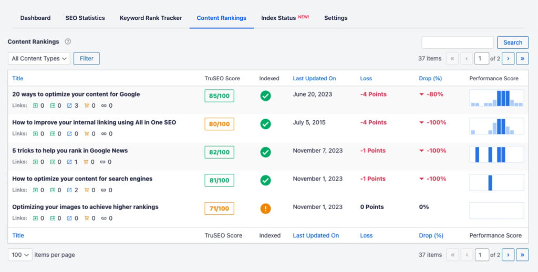
Task: Click cart icon in images post row
Action: pos(87,218)
